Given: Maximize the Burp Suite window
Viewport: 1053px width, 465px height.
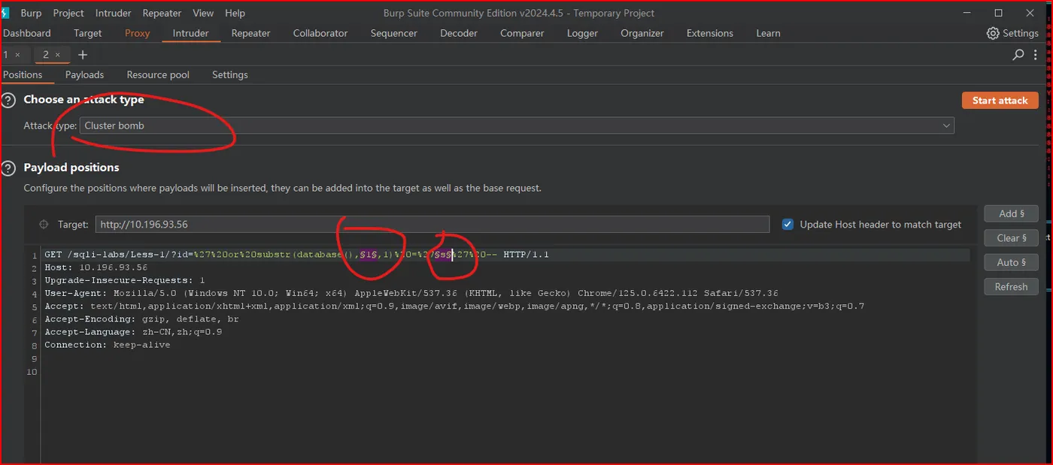Looking at the screenshot, I should point(999,13).
